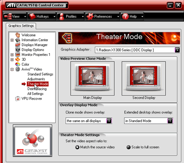The image size is (184, 163).
Task: Switch to the Graphics Settings tab
Action: pyautogui.click(x=21, y=26)
